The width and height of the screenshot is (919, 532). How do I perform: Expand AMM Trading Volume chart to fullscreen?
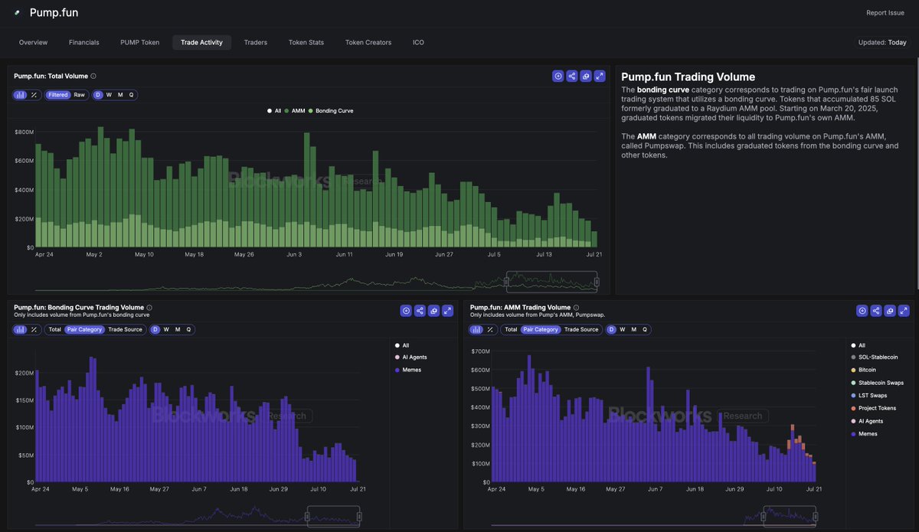(x=904, y=310)
